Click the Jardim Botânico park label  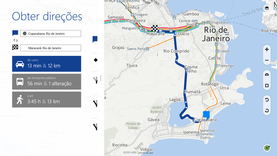coord(157,109)
